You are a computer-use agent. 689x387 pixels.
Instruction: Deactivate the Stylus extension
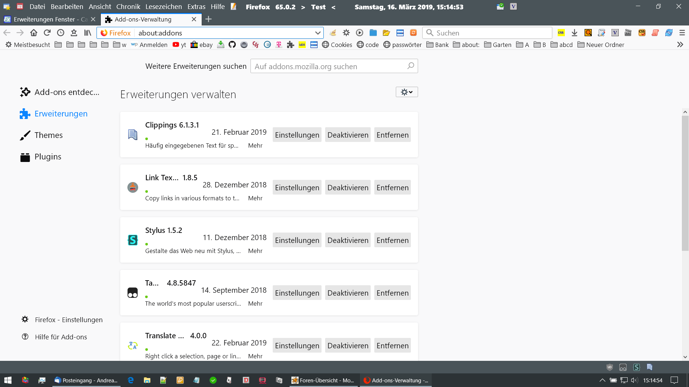[x=348, y=240]
